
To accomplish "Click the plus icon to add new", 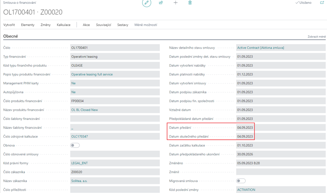I will [175, 3].
